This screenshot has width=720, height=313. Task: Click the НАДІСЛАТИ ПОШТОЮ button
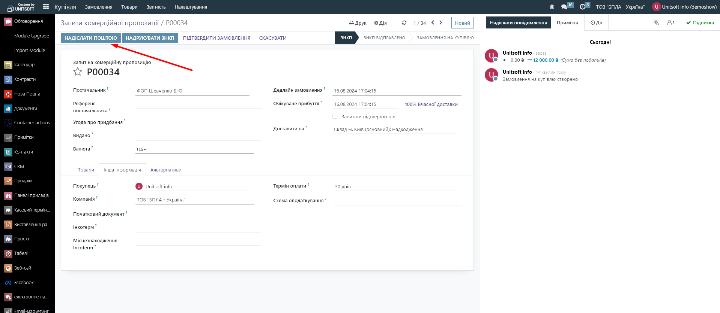coord(91,38)
